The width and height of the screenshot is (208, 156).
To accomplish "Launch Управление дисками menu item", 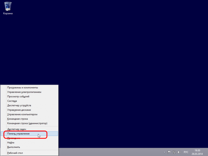I will [x=20, y=110].
